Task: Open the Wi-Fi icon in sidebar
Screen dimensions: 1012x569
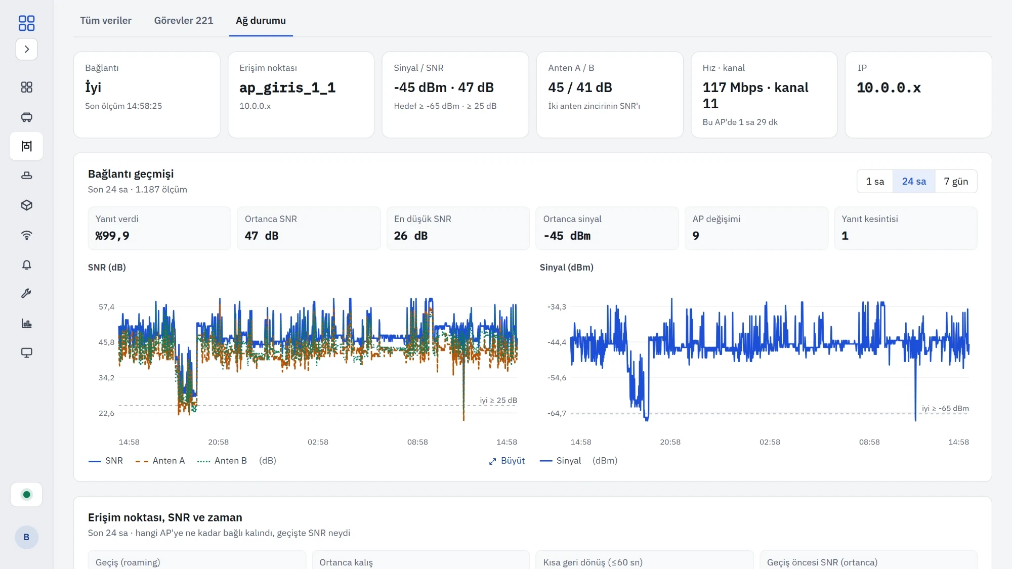Action: [x=27, y=235]
